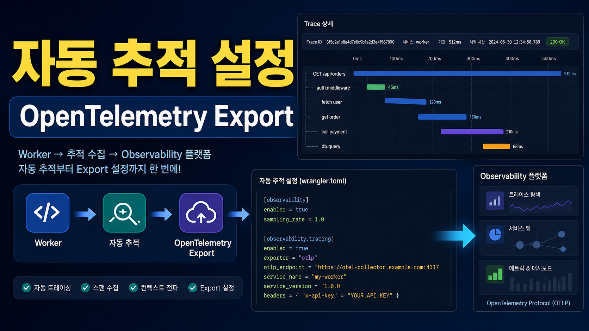
Task: Open the 메트릭 & 대시보드 card
Action: click(x=528, y=277)
